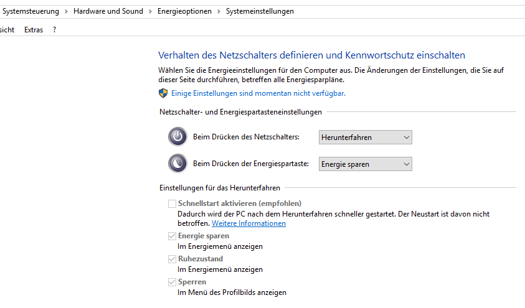Viewport: 525px width, 308px height.
Task: Click the sleep moon icon beside Energiespartaste
Action: 177,164
